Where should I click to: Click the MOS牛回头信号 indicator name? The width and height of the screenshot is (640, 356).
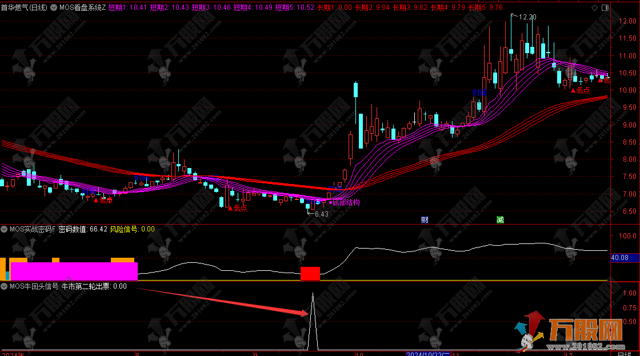click(34, 287)
